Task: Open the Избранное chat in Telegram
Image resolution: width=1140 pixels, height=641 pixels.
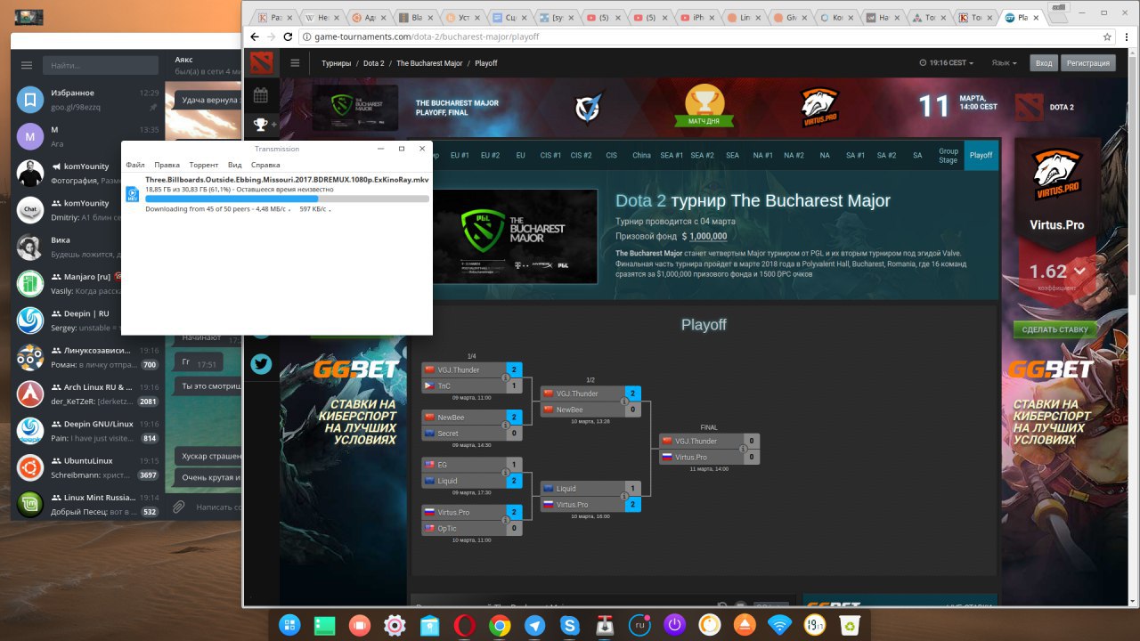Action: pos(88,99)
